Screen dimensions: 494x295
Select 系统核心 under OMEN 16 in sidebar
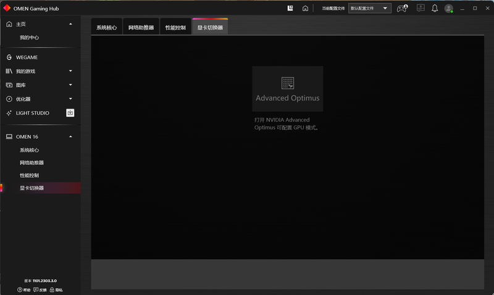(x=29, y=150)
